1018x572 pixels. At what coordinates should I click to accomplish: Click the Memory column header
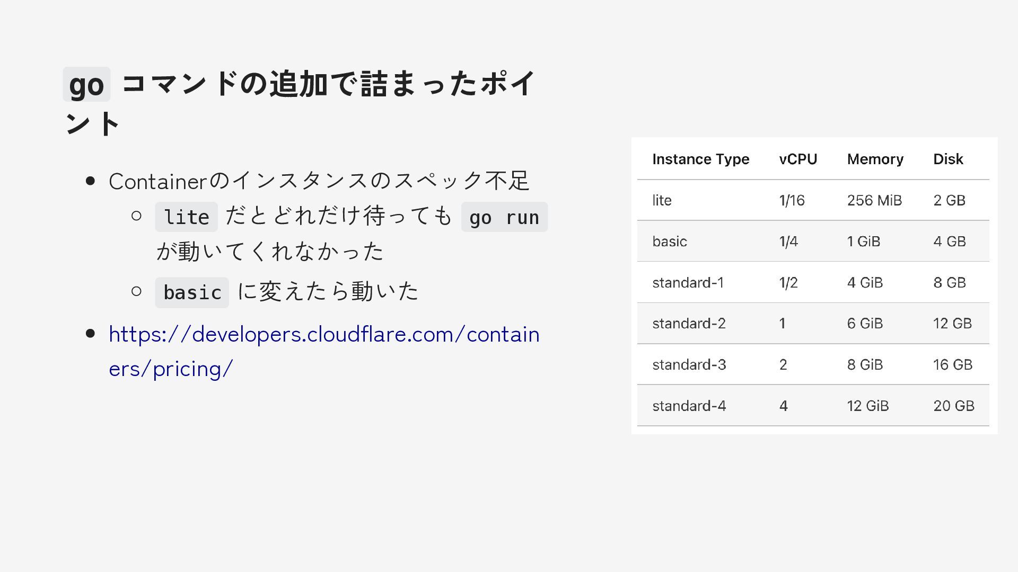tap(875, 159)
